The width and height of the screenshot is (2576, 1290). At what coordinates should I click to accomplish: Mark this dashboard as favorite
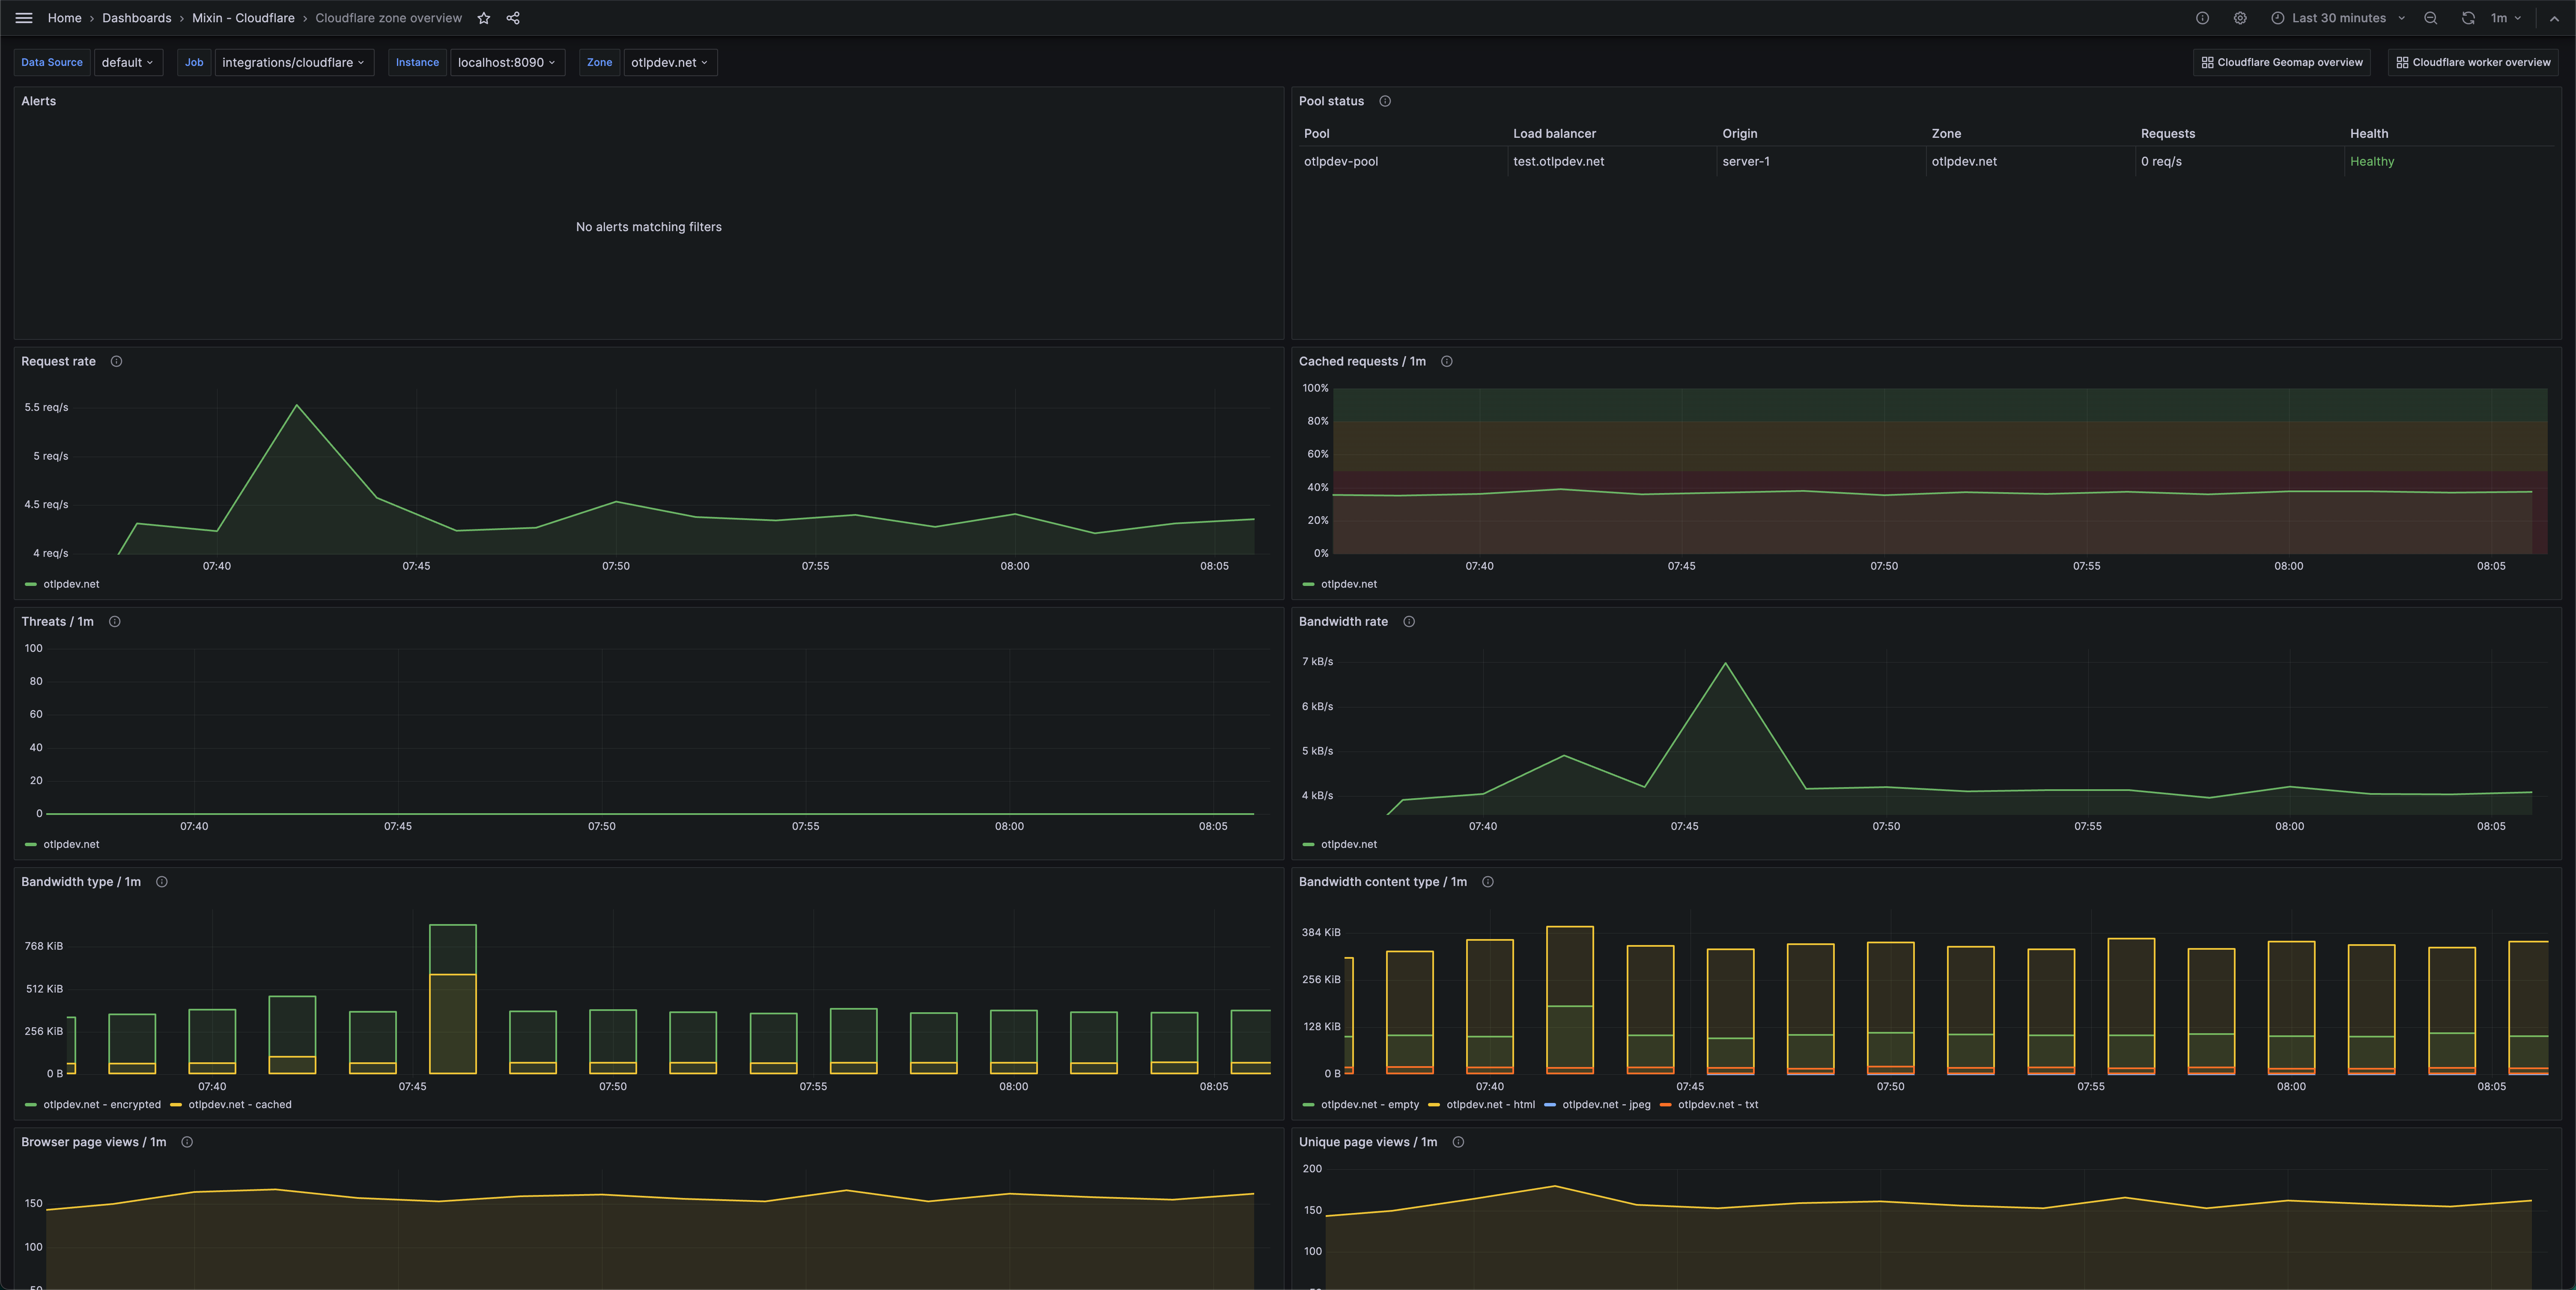pyautogui.click(x=484, y=17)
